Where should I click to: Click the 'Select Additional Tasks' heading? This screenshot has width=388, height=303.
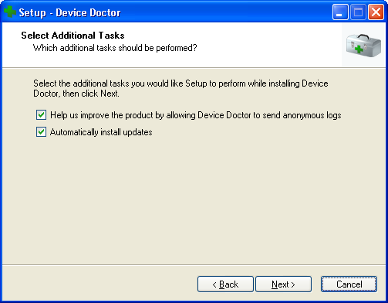click(x=73, y=36)
